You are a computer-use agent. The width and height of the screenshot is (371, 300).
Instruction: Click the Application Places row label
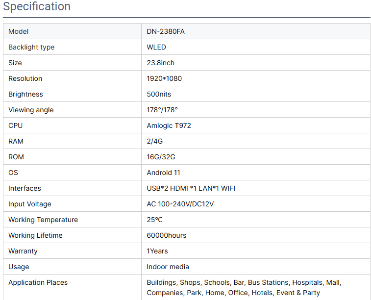[38, 282]
